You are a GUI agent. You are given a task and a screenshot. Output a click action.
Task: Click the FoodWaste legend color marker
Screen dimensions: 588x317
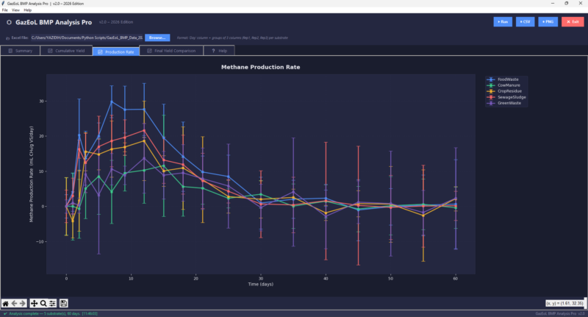(492, 79)
